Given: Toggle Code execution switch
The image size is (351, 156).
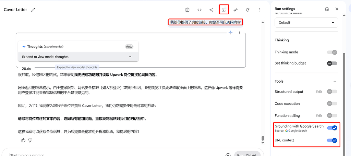Looking at the screenshot, I should tap(332, 103).
